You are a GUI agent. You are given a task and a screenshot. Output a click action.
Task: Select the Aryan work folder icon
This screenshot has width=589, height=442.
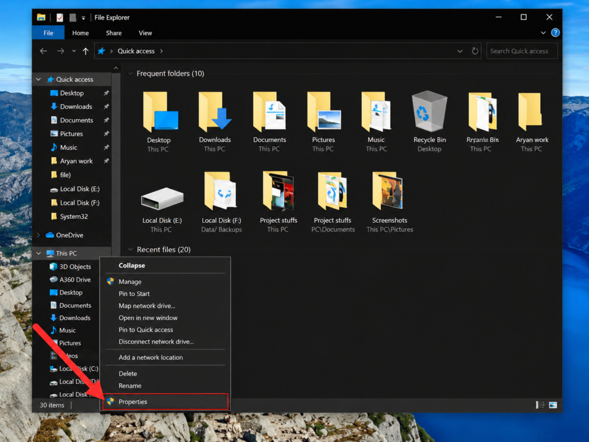click(530, 111)
